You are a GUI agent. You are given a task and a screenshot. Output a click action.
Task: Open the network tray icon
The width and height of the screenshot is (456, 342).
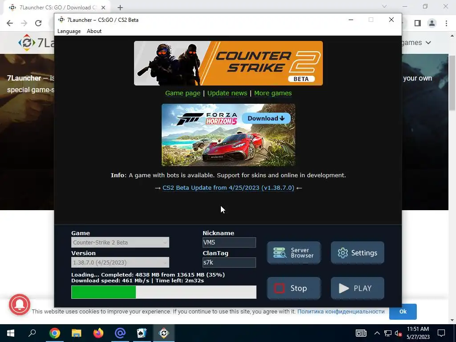[388, 333]
